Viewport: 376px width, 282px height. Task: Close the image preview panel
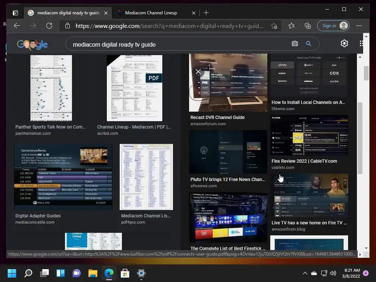click(198, 72)
